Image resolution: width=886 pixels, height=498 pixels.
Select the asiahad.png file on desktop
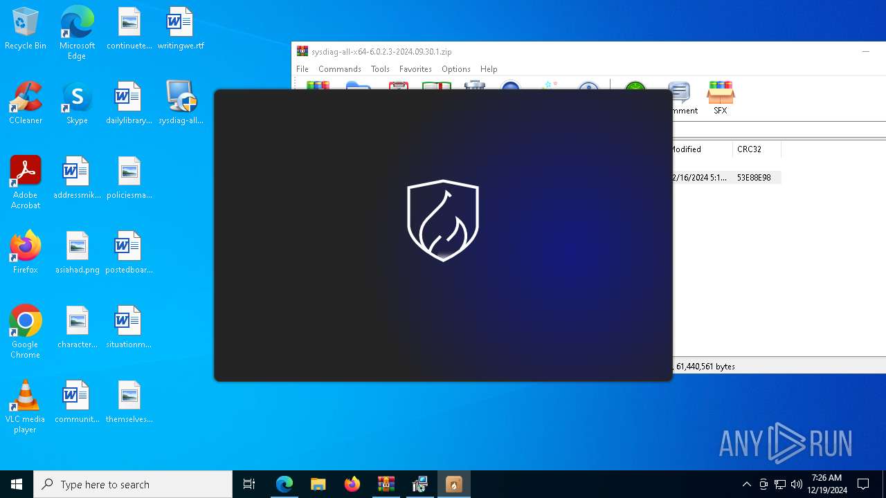point(77,252)
